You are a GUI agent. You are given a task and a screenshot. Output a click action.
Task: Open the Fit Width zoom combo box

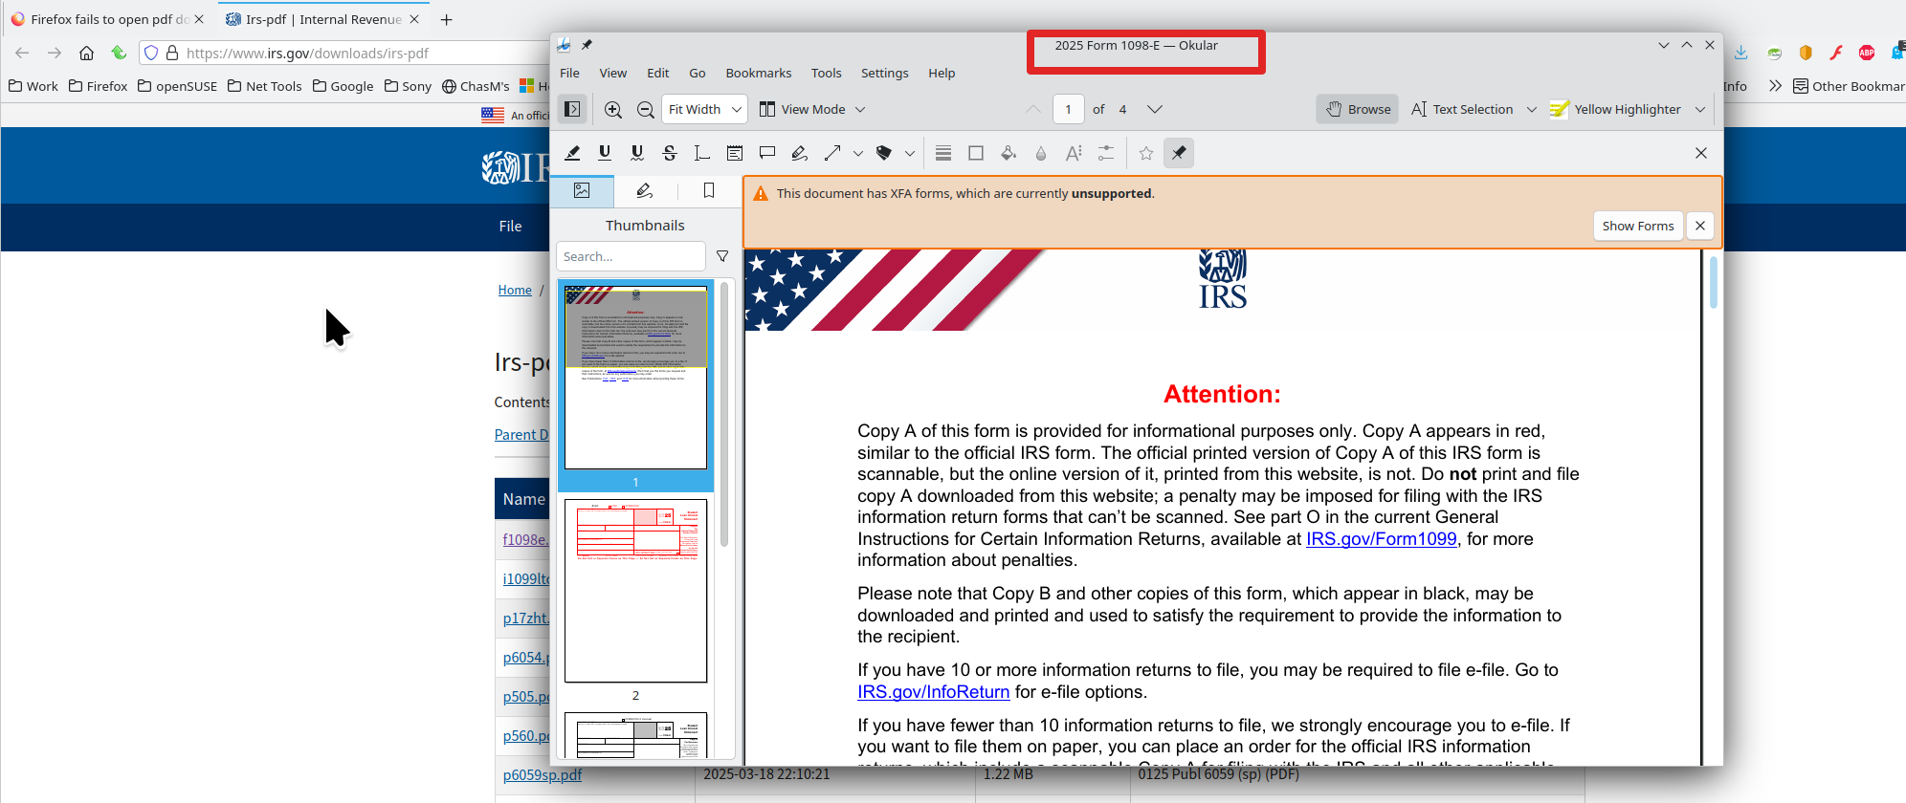pos(705,109)
